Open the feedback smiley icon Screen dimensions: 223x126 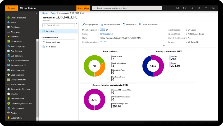click(213, 8)
